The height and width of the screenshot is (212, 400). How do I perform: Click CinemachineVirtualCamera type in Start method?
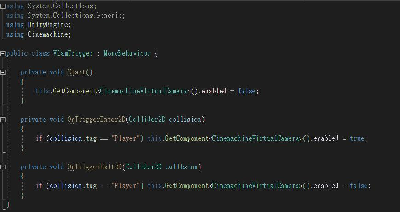point(143,91)
